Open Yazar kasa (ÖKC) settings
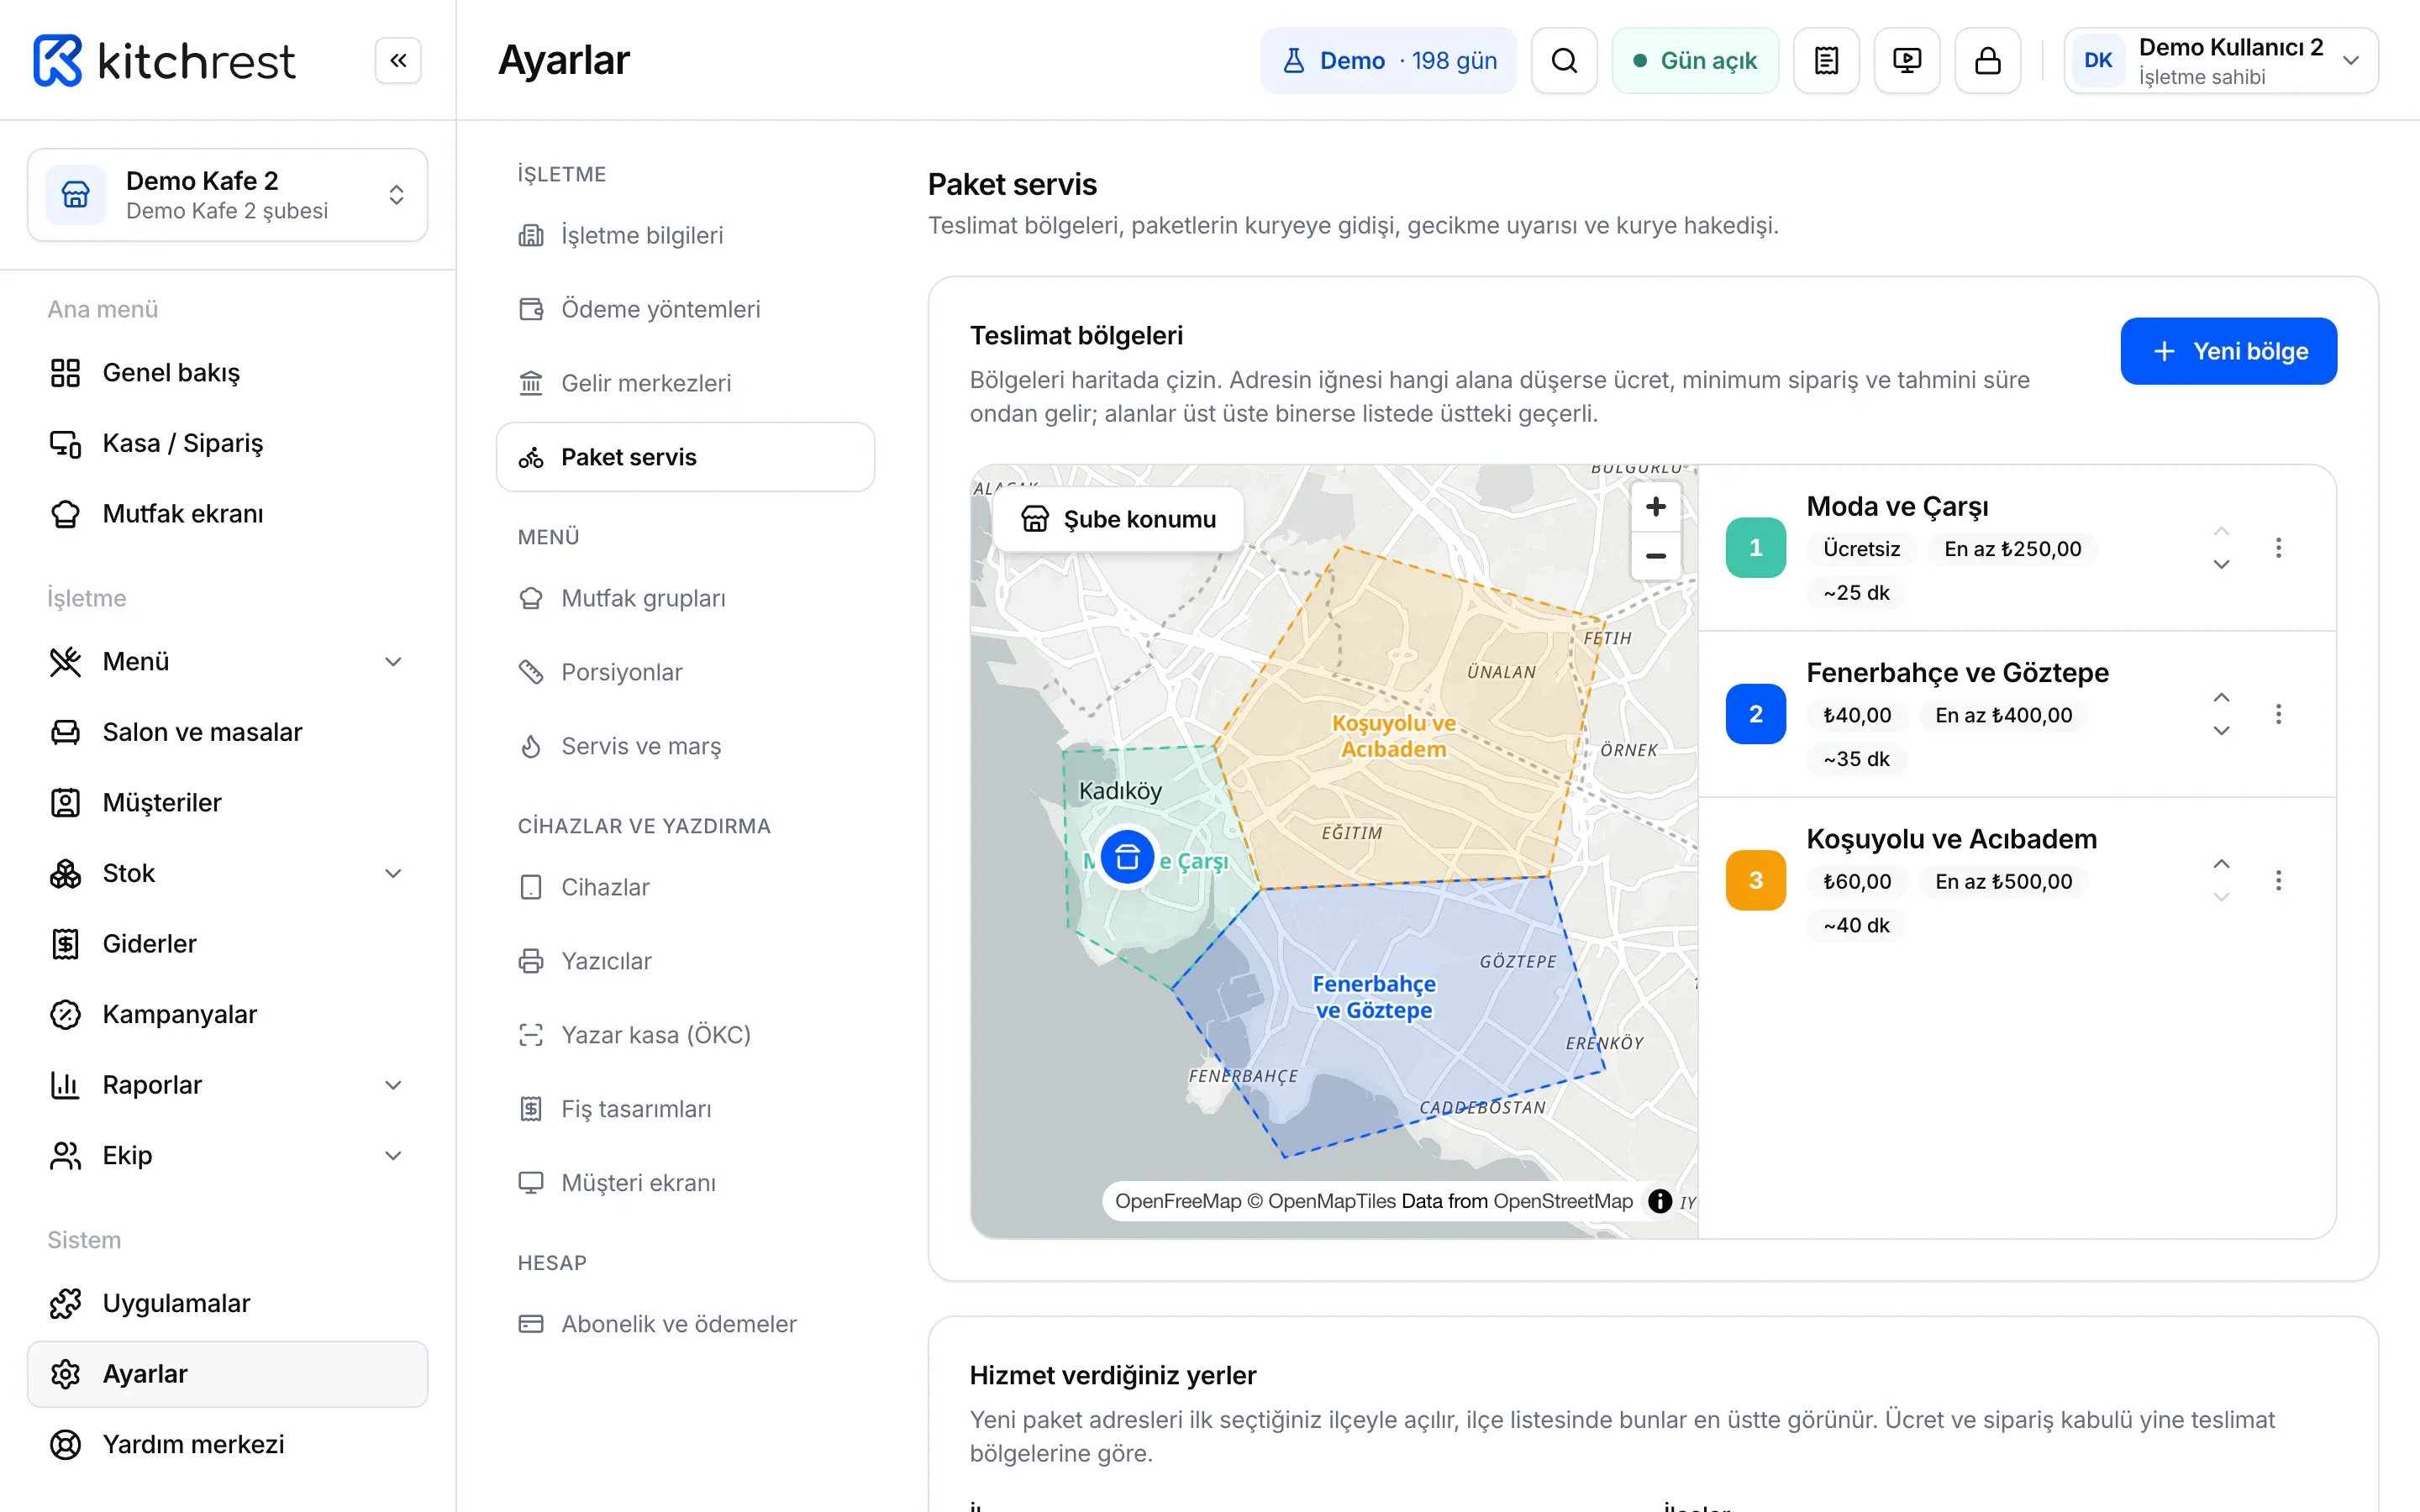Screen dimensions: 2420x1512 click(686, 1036)
